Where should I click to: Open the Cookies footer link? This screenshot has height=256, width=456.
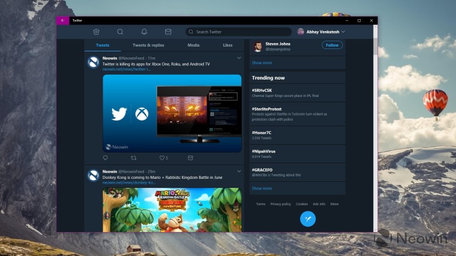click(302, 204)
